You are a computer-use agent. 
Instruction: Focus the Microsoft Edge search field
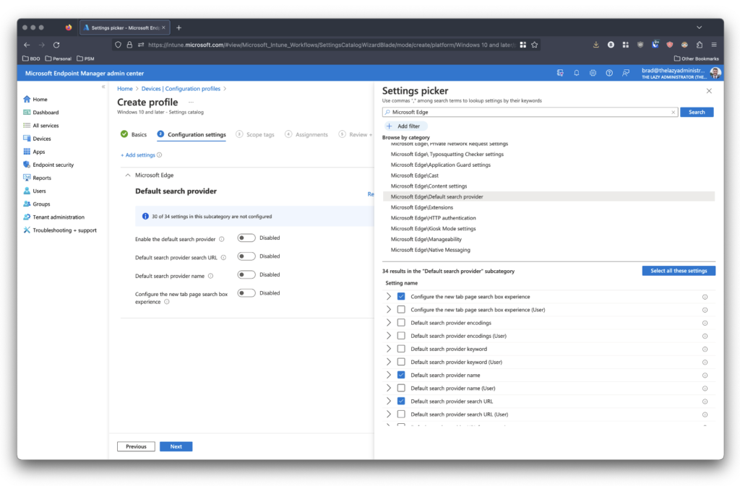click(x=530, y=112)
